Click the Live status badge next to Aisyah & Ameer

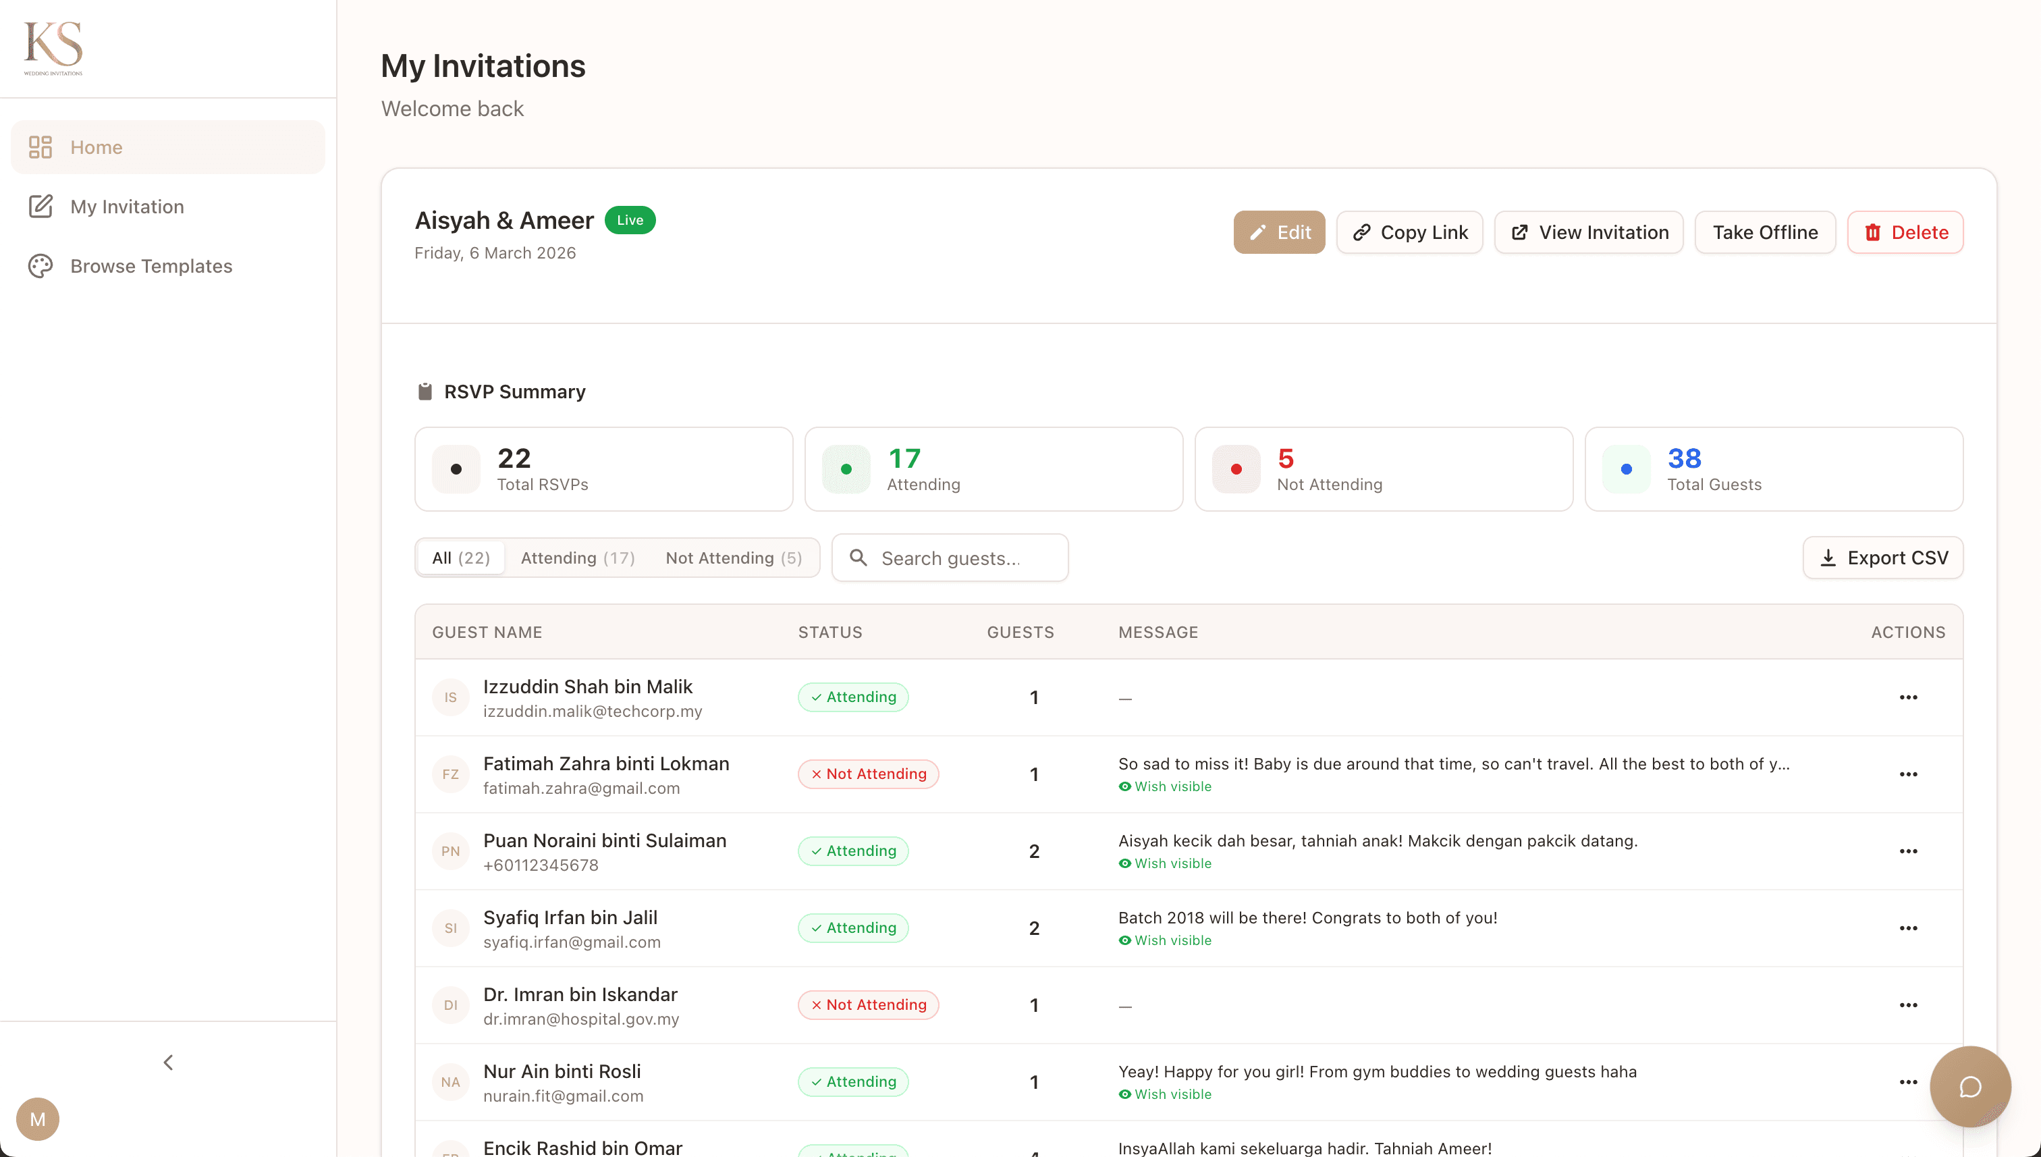pos(629,219)
